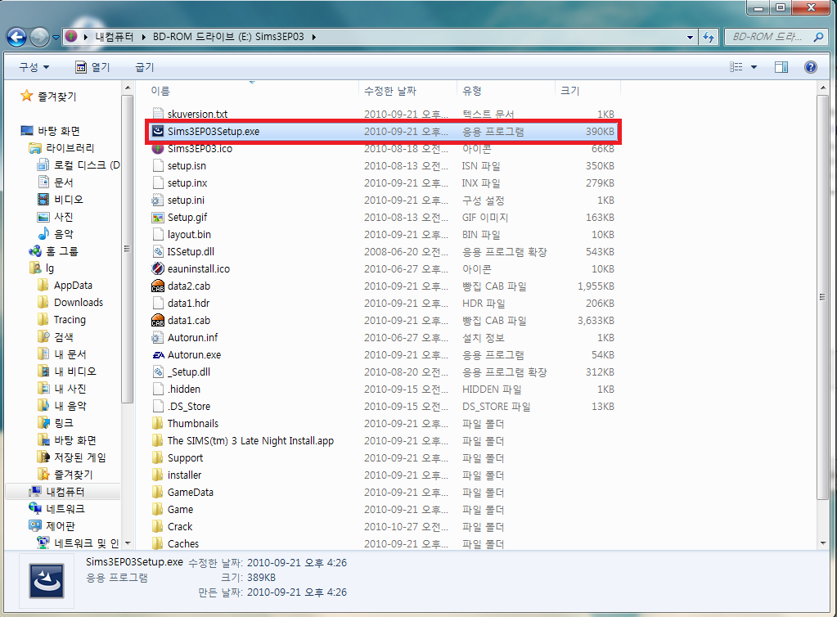Expand the arrow after 내컴퓨터 in breadcrumb

point(144,37)
